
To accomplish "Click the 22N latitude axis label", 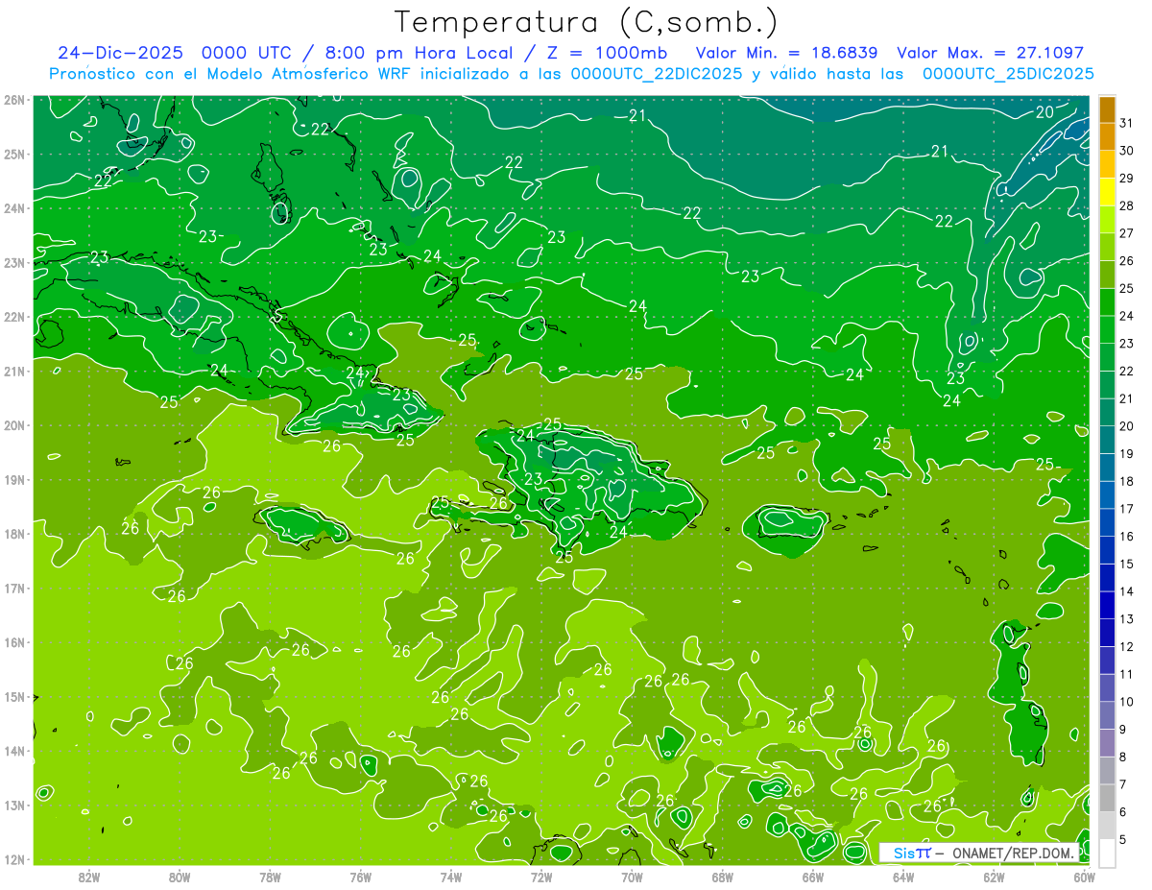I will (14, 317).
